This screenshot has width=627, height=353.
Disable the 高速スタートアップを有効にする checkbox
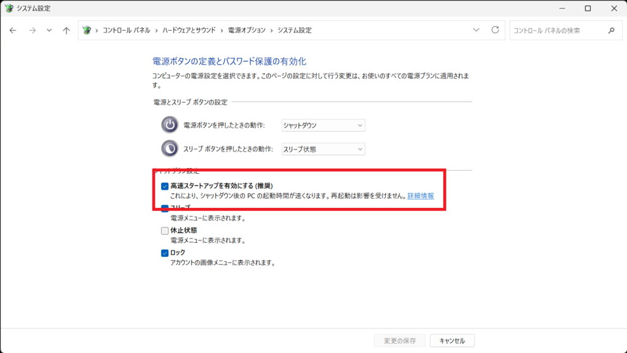165,186
